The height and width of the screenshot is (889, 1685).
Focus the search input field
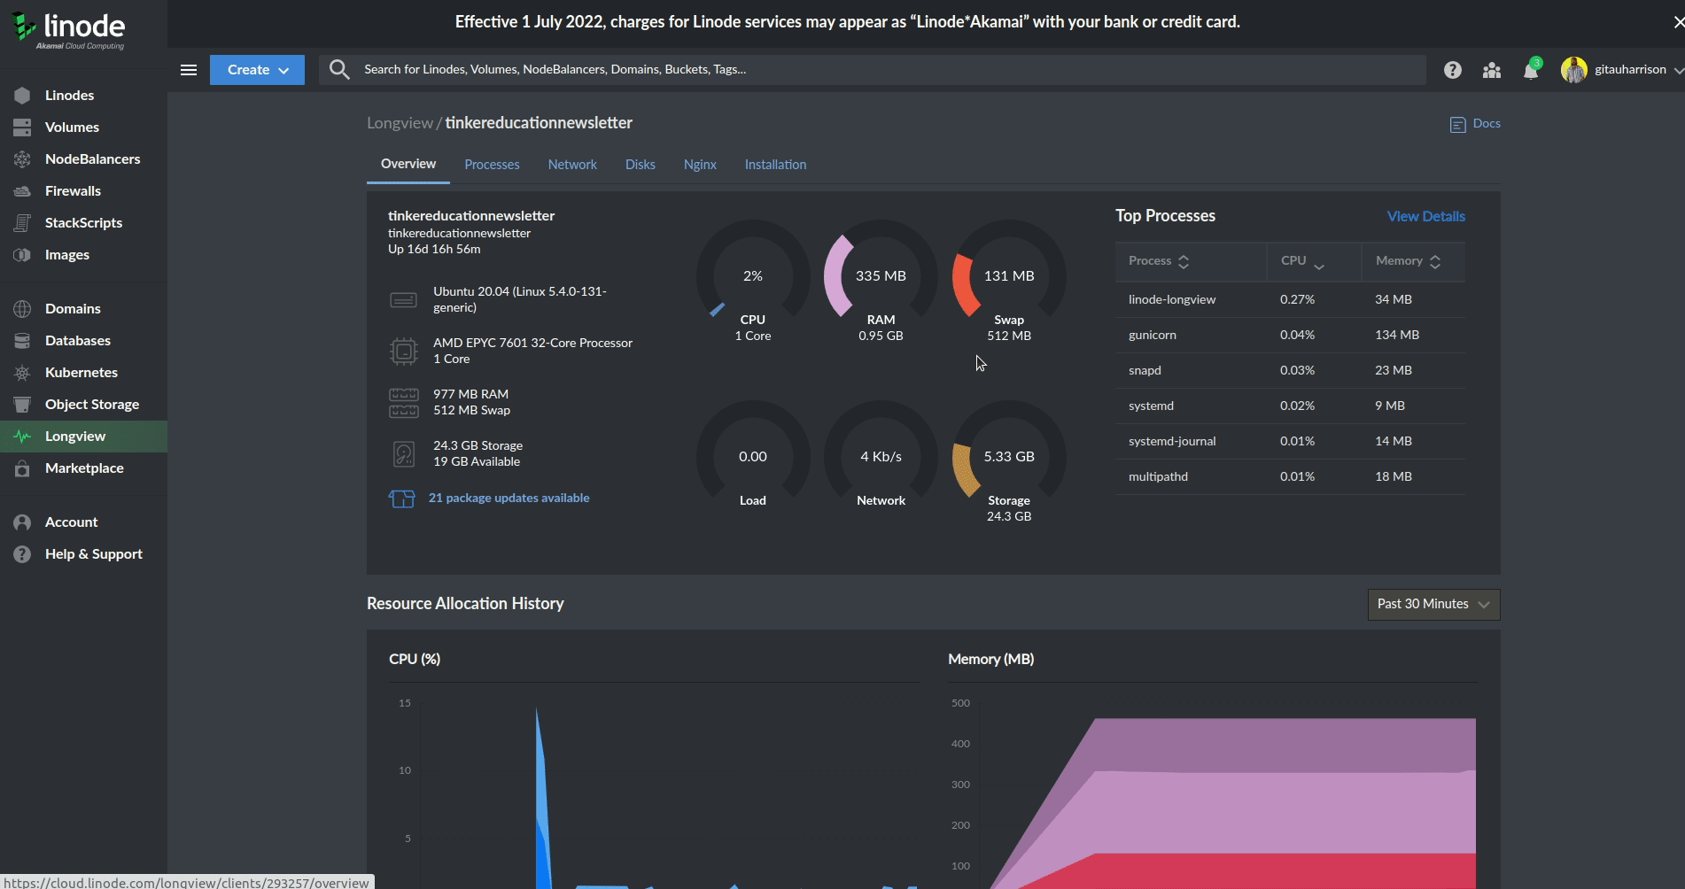pos(890,70)
